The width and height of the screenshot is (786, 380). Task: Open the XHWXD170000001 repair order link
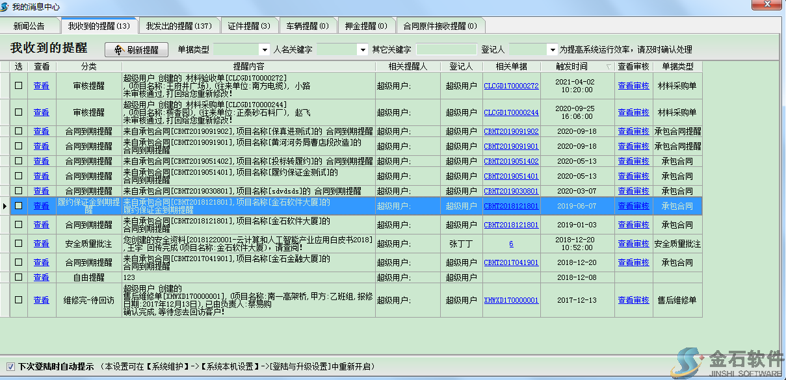[x=511, y=300]
